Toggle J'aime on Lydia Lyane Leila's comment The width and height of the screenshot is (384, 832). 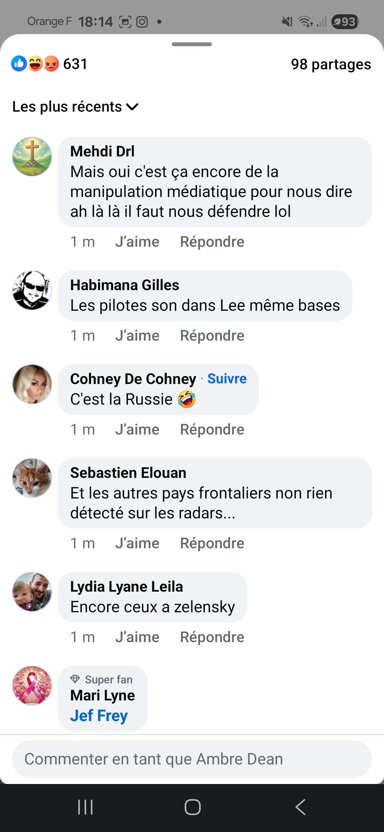[137, 637]
